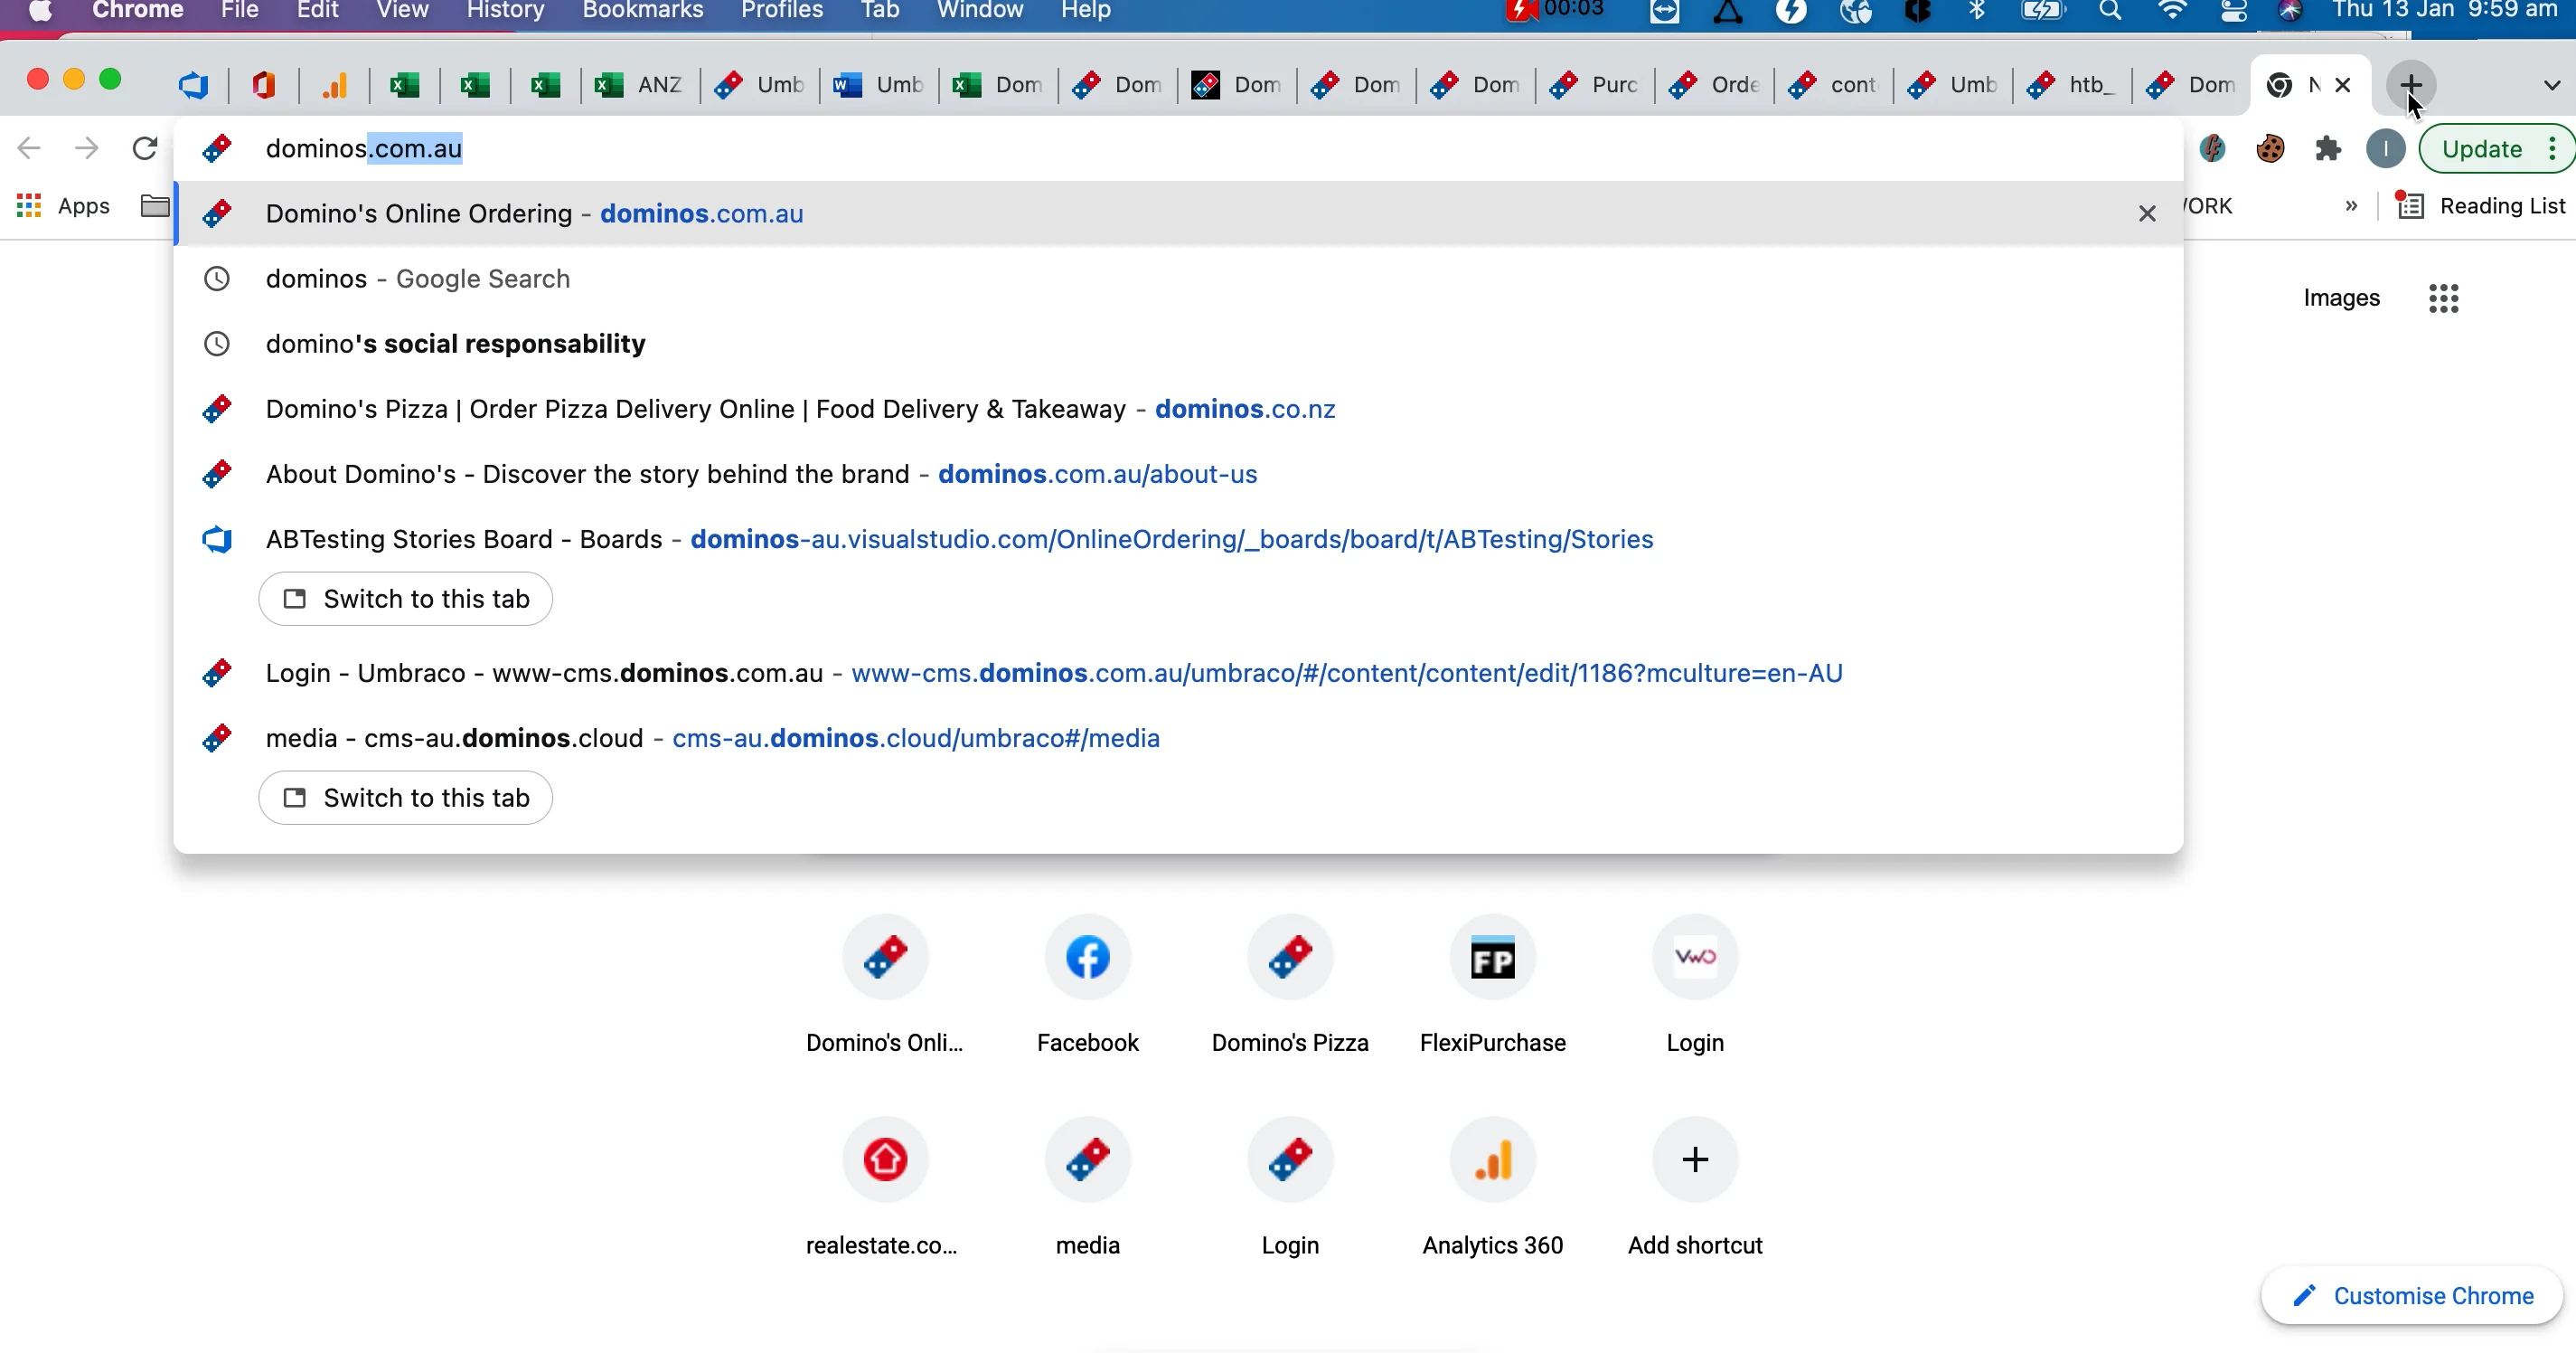Click Customise Chrome button
2576x1353 pixels.
click(2411, 1296)
